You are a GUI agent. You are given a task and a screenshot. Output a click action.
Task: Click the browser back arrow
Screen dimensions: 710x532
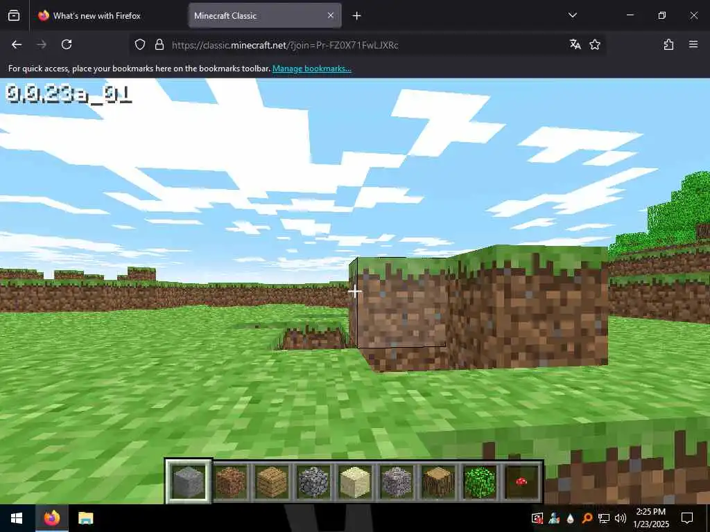coord(17,44)
